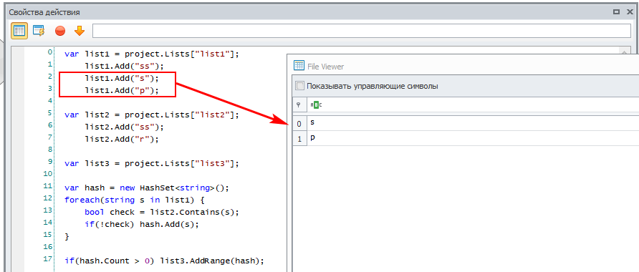The height and width of the screenshot is (272, 639).
Task: Click code line var list1 = project.Lists
Action: pyautogui.click(x=152, y=54)
